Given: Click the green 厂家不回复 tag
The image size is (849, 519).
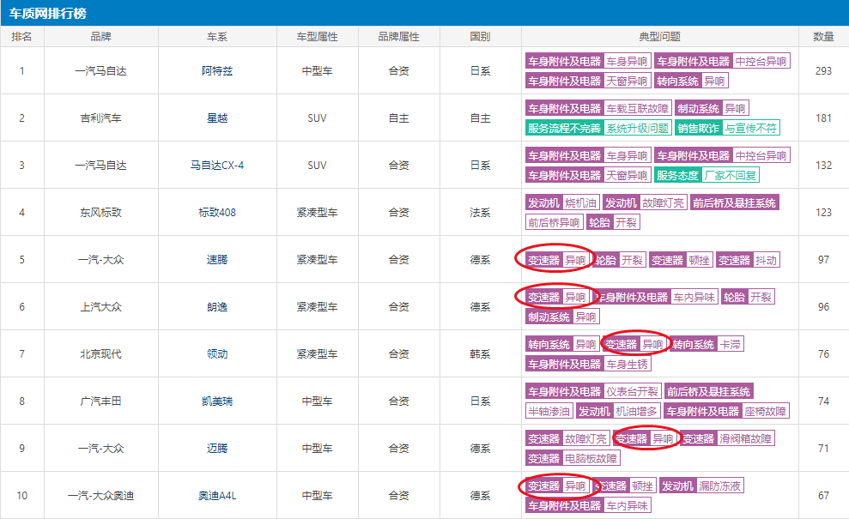Looking at the screenshot, I should point(730,175).
